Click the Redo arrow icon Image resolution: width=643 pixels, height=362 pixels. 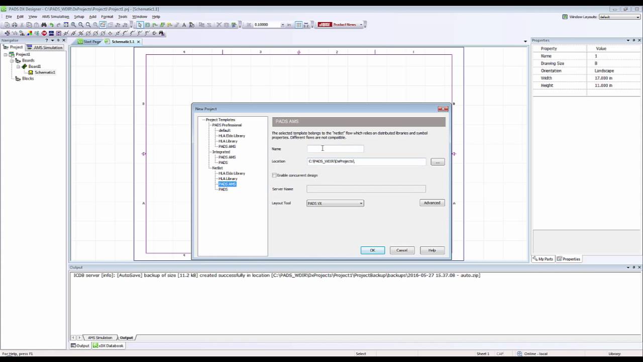point(58,25)
